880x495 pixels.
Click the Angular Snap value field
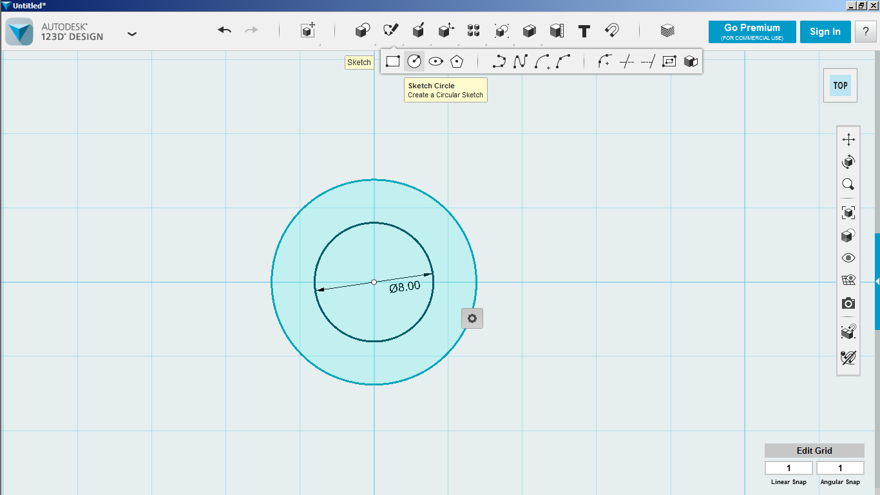point(840,468)
